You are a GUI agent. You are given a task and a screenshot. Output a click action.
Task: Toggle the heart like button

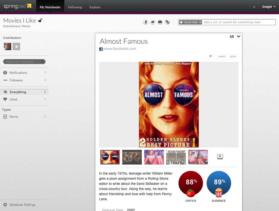(x=210, y=56)
